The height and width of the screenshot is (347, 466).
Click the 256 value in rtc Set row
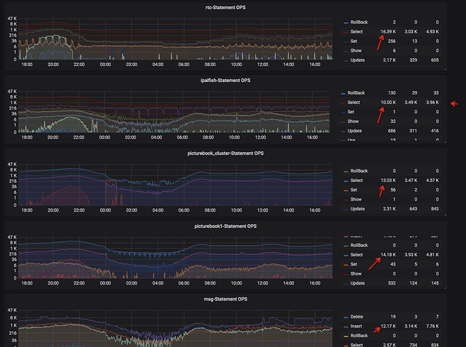click(x=392, y=41)
